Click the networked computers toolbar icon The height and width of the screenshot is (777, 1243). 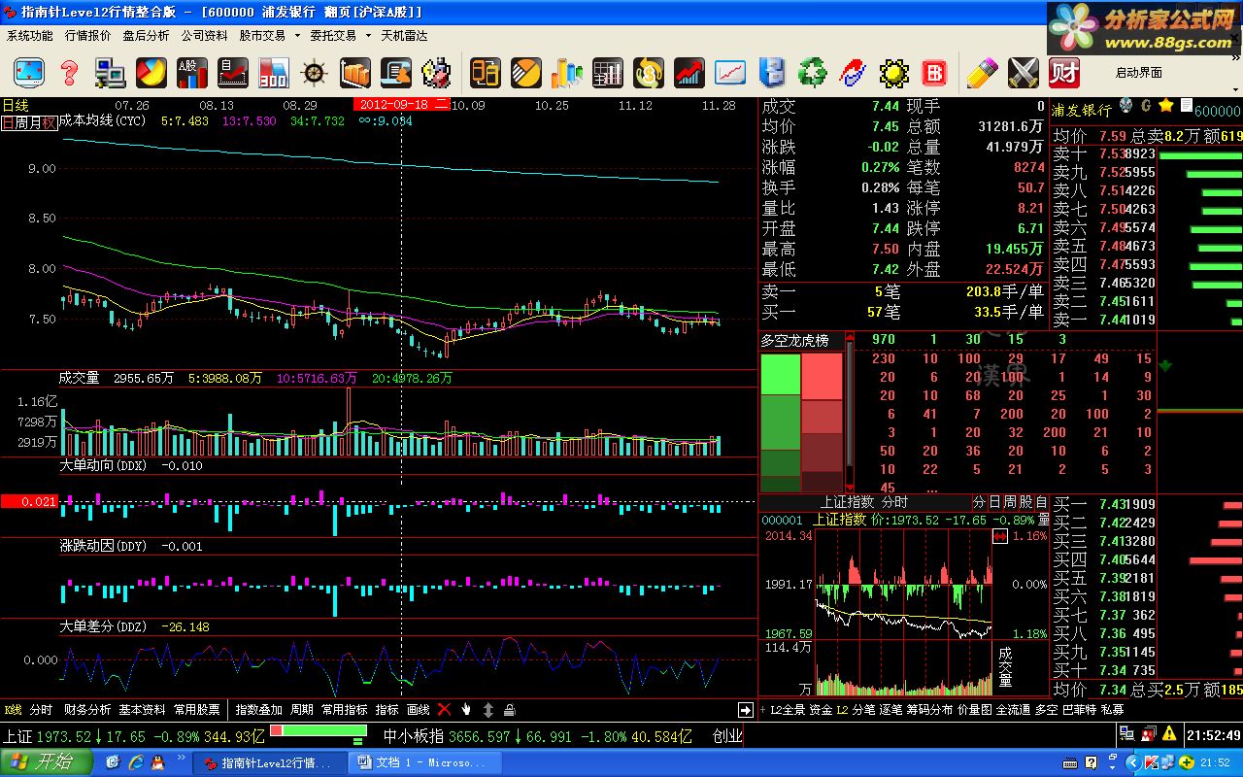[109, 72]
